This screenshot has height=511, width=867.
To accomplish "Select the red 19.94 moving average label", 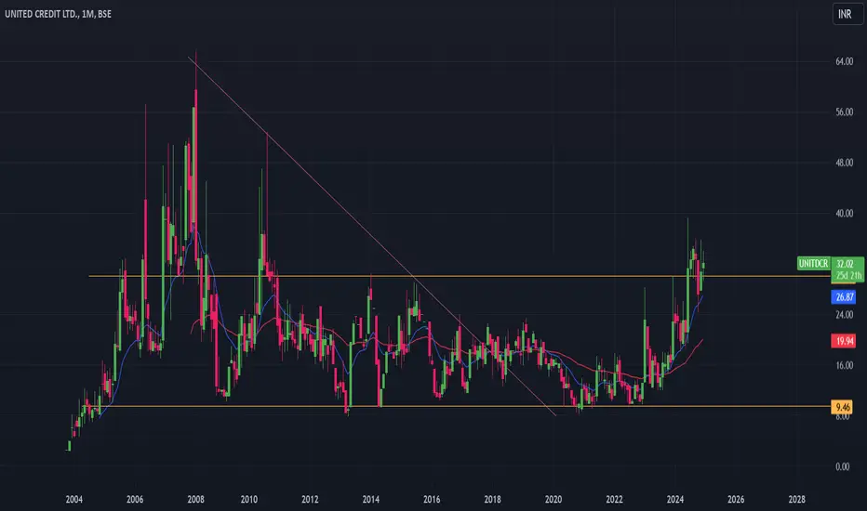I will [x=844, y=341].
